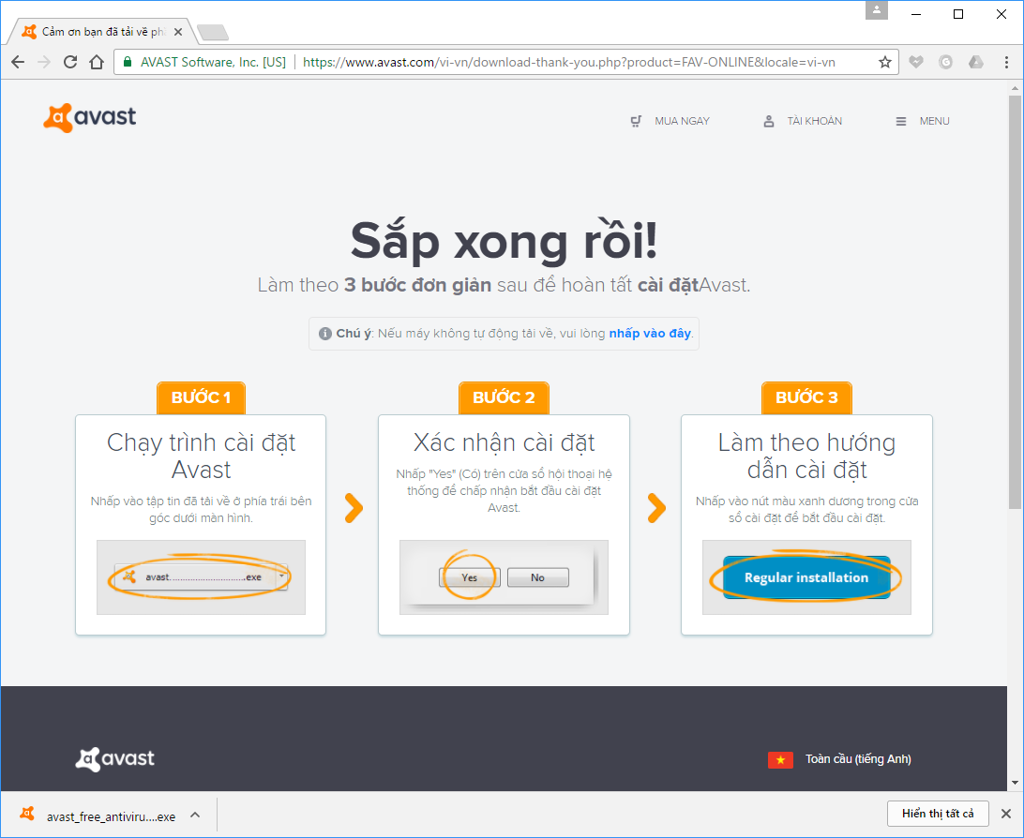Open the home page via the house icon
Screen dimensions: 1024x838
[97, 62]
